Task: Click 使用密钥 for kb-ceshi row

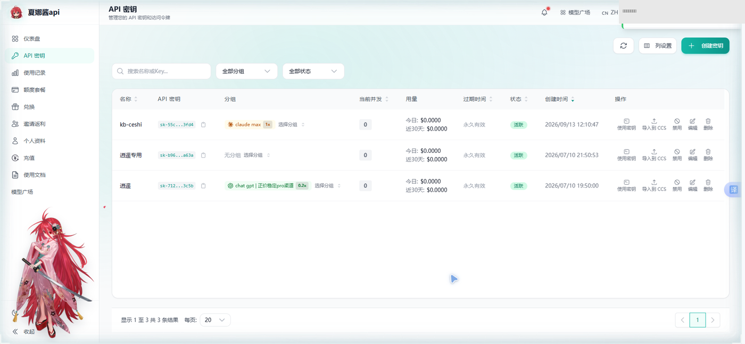Action: coord(626,125)
